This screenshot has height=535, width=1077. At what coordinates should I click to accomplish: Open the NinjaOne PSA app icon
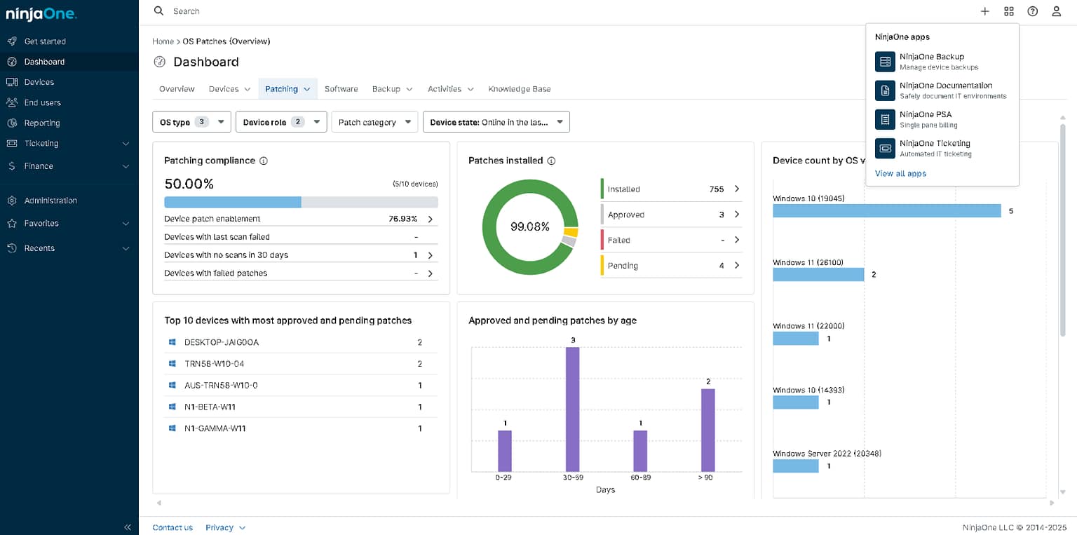885,119
